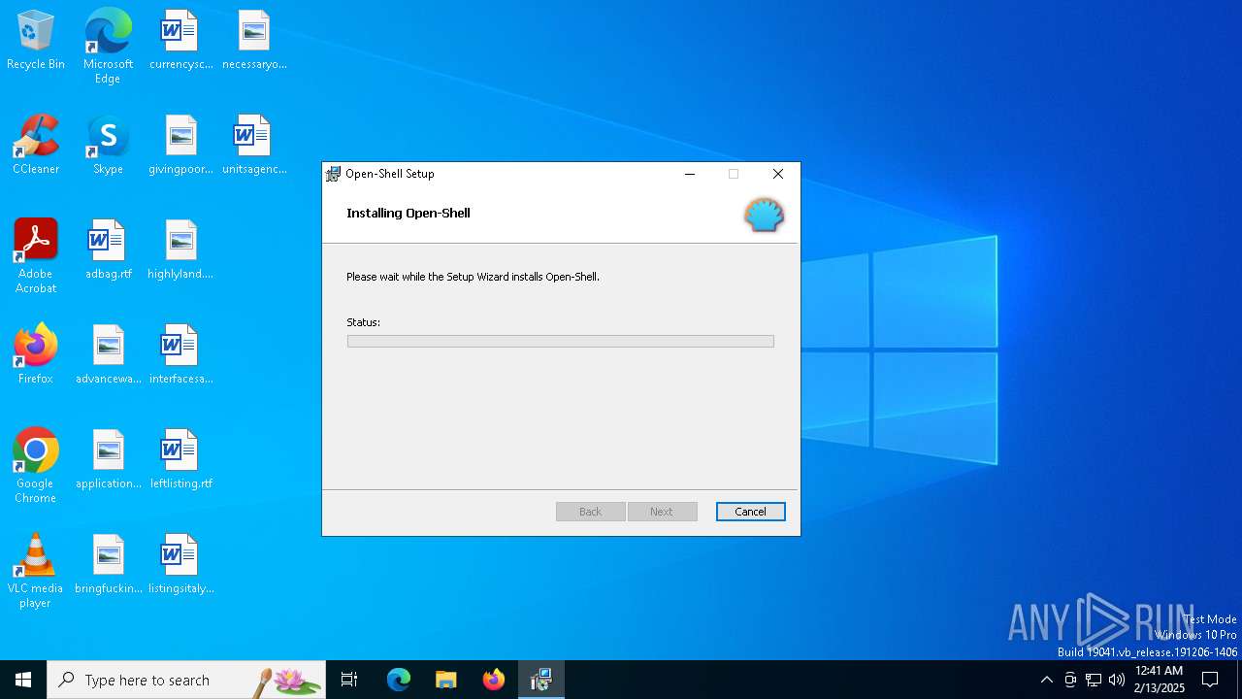Cancel the Open-Shell installation
The height and width of the screenshot is (699, 1242).
[x=750, y=512]
